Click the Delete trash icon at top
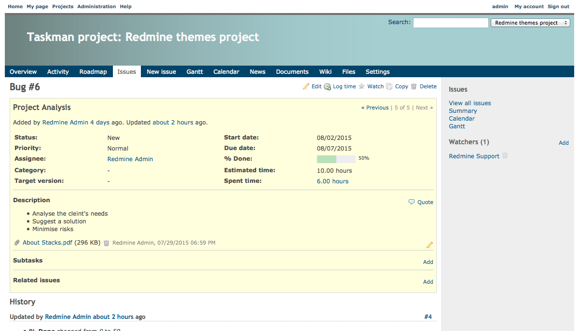 pos(414,86)
